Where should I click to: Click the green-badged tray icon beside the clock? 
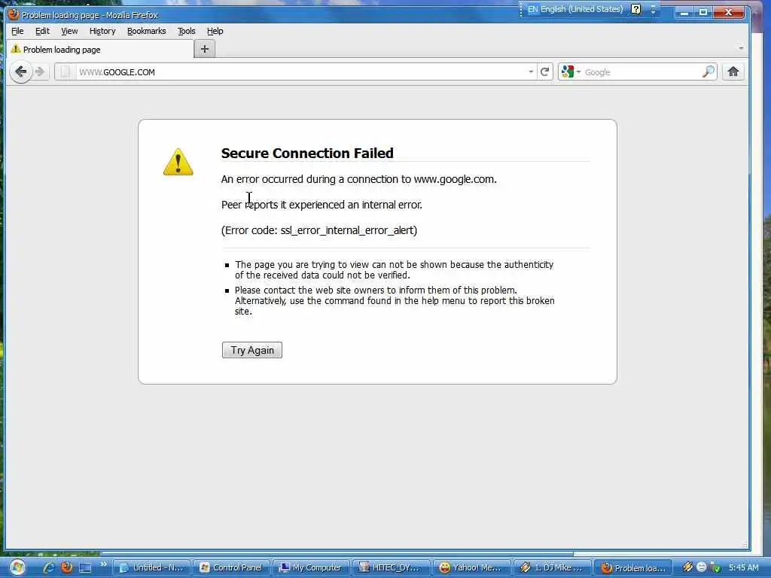coord(715,567)
